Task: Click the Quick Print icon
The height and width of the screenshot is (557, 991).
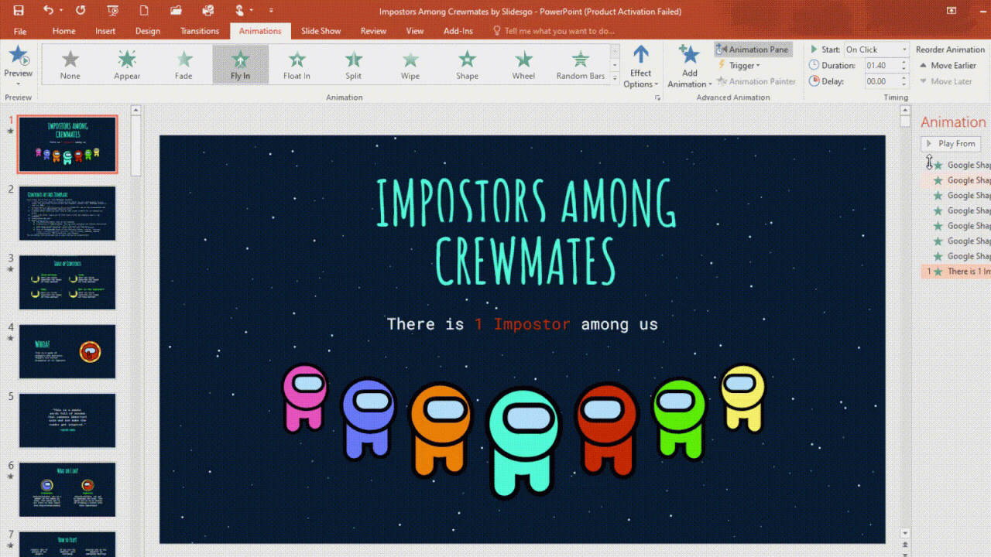Action: pyautogui.click(x=207, y=11)
